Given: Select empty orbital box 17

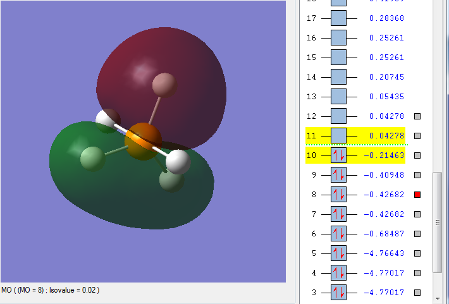Looking at the screenshot, I should click(338, 18).
